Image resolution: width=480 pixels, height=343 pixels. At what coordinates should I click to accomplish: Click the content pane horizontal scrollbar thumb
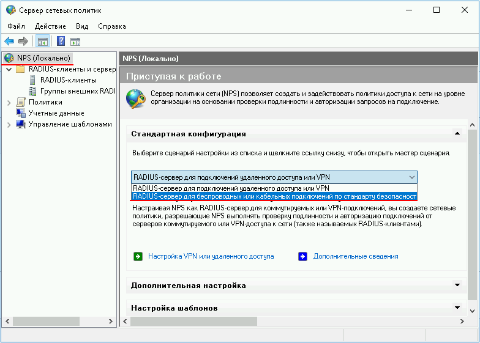(193, 322)
